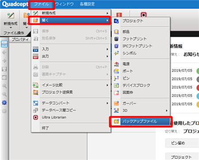199x160 pixels.
Task: Choose 出力 from the File menu
Action: coord(71,56)
